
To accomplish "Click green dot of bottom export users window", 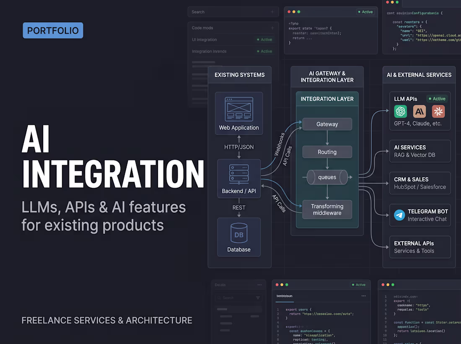I will 287,285.
